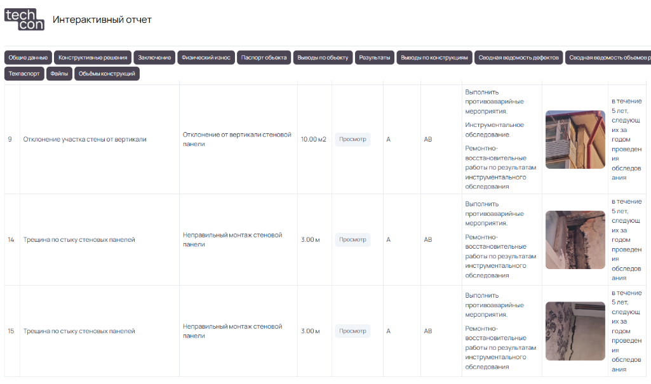Select the Физический износ tab
Screen dimensions: 651x384
(x=206, y=58)
